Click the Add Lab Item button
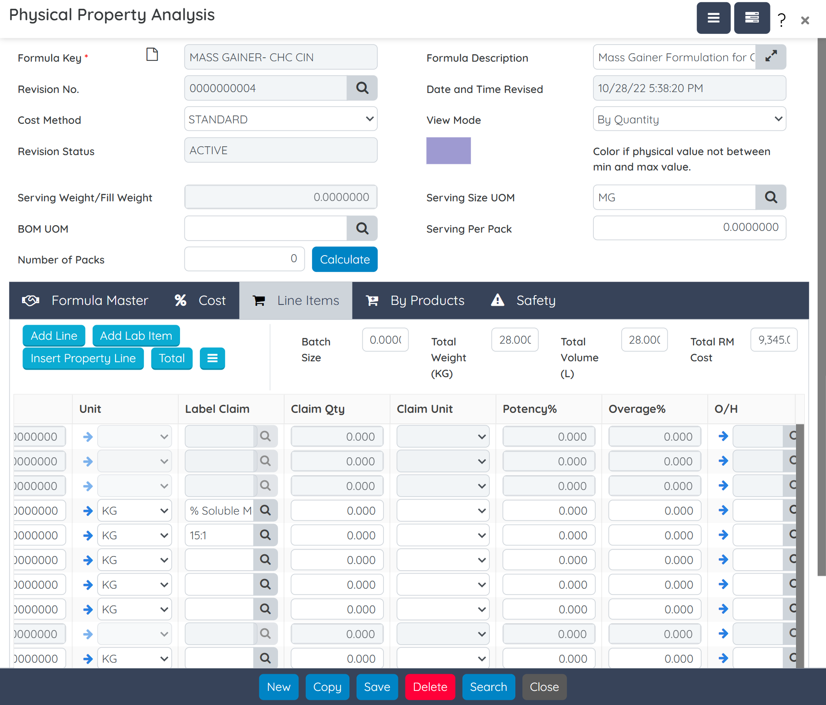Screen dimensions: 826x705 136,336
